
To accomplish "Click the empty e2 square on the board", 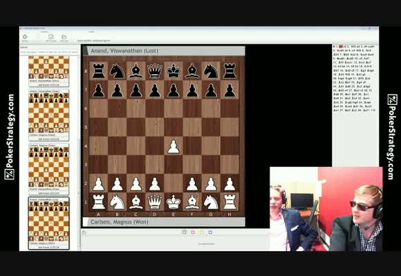I will tap(174, 184).
